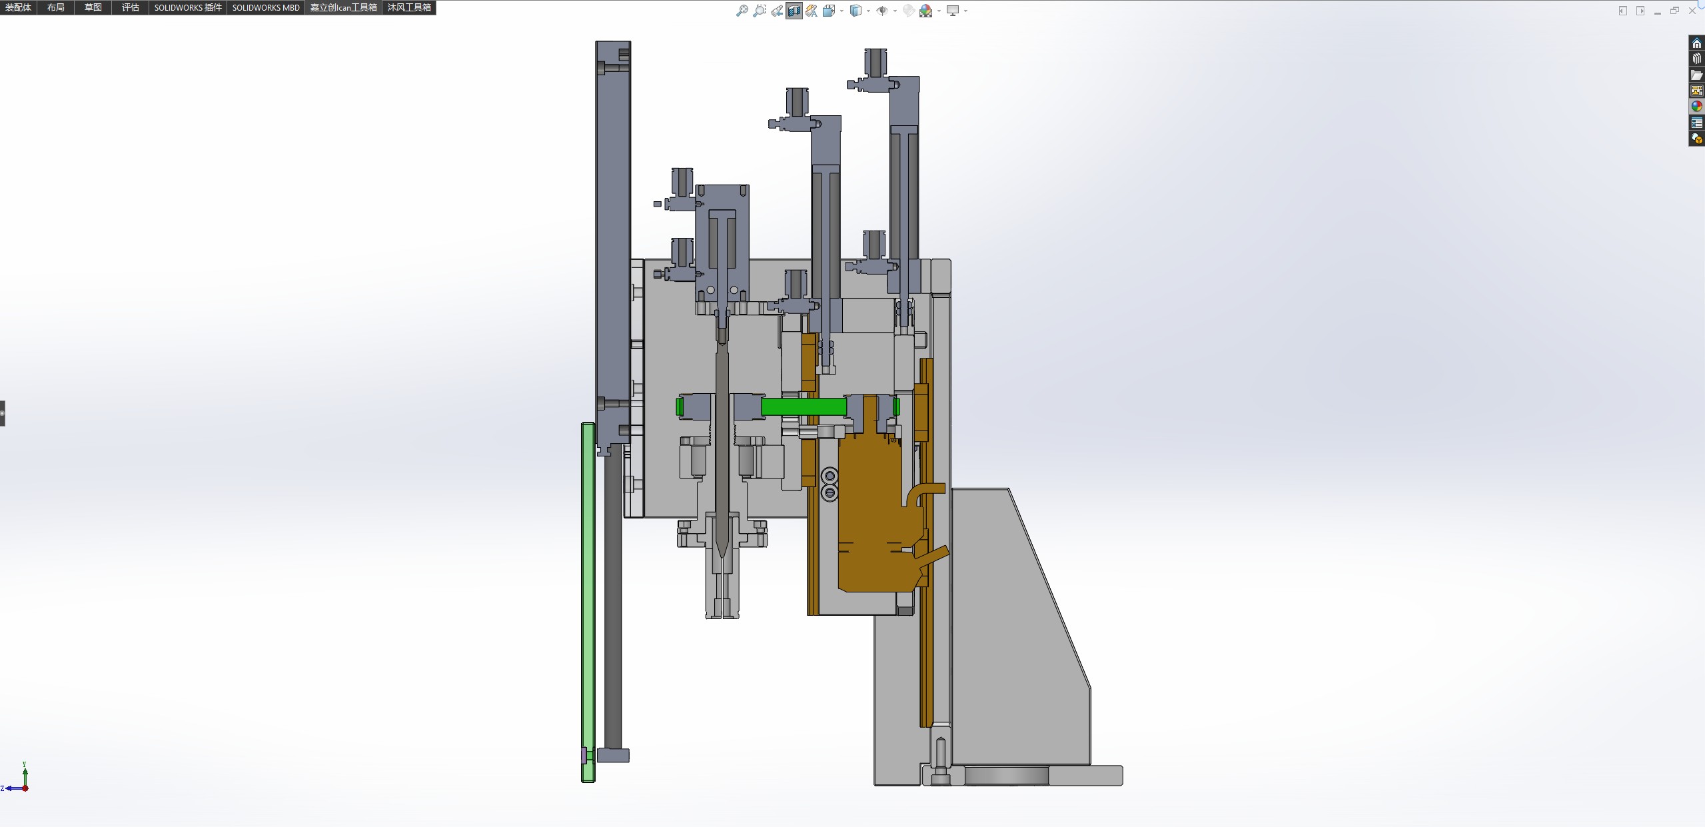Viewport: 1705px width, 827px height.
Task: Open the Apply Scene icon
Action: click(926, 11)
